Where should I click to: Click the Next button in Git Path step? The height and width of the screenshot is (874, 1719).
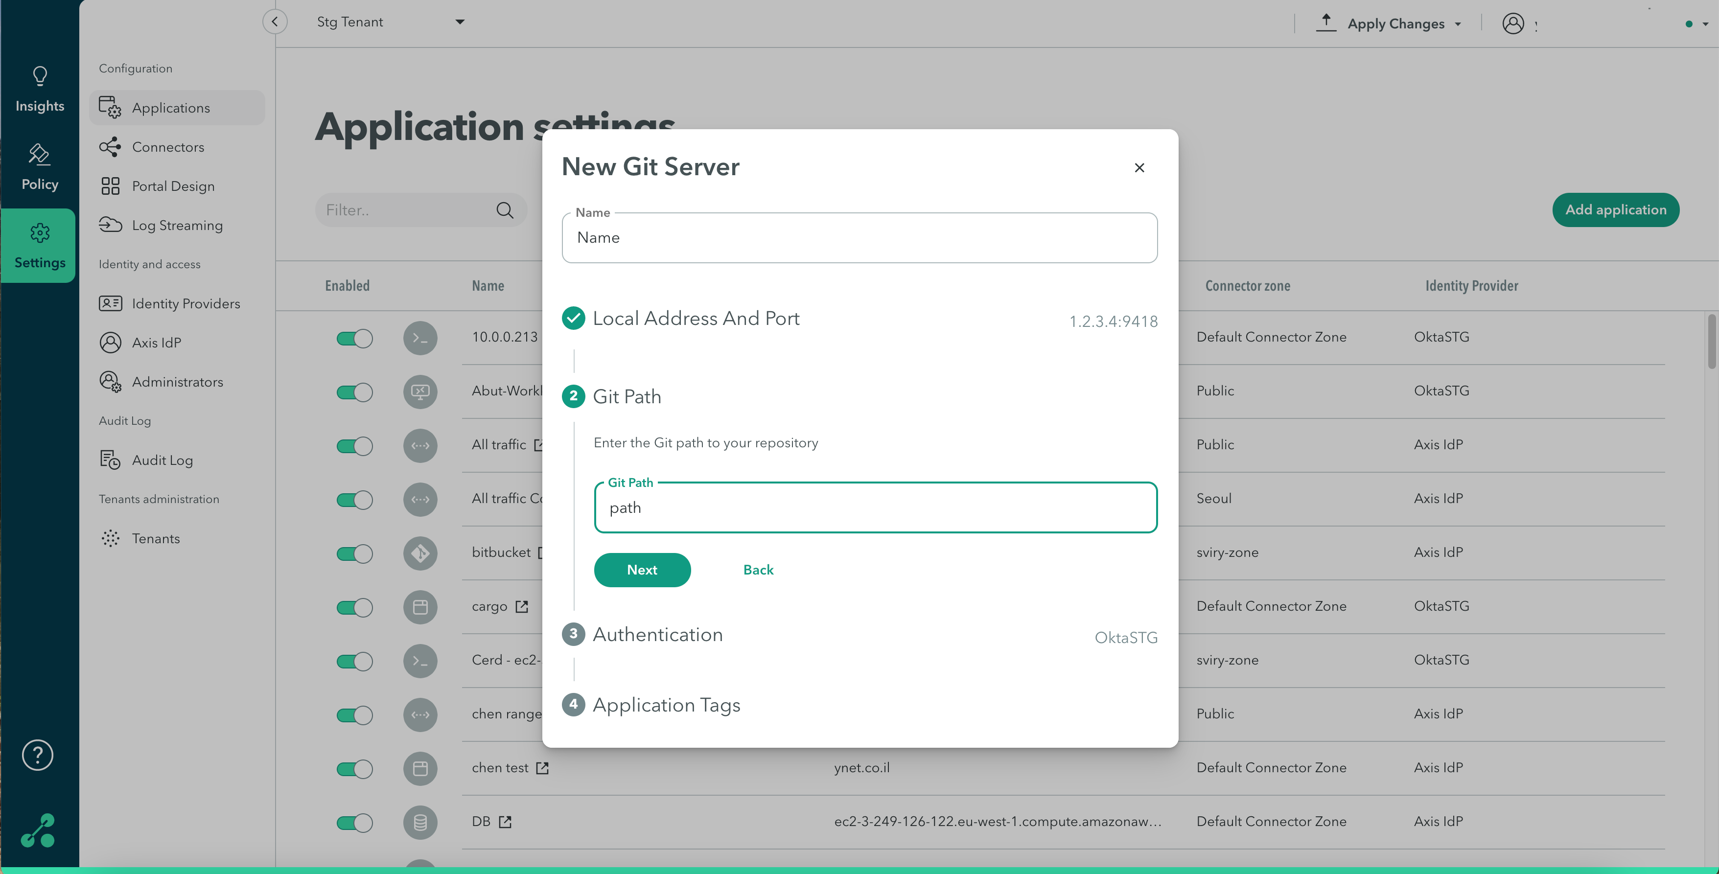click(x=642, y=570)
